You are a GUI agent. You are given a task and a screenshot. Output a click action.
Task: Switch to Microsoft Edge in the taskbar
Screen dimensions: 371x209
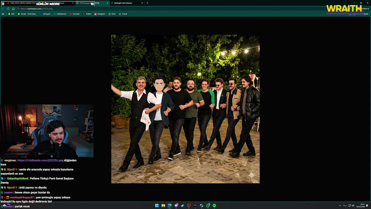pos(170,206)
